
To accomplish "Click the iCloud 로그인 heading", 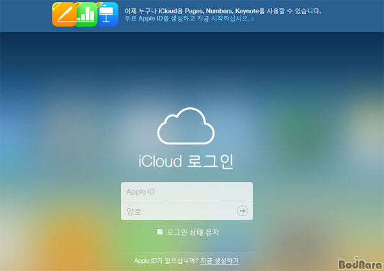I will (186, 162).
